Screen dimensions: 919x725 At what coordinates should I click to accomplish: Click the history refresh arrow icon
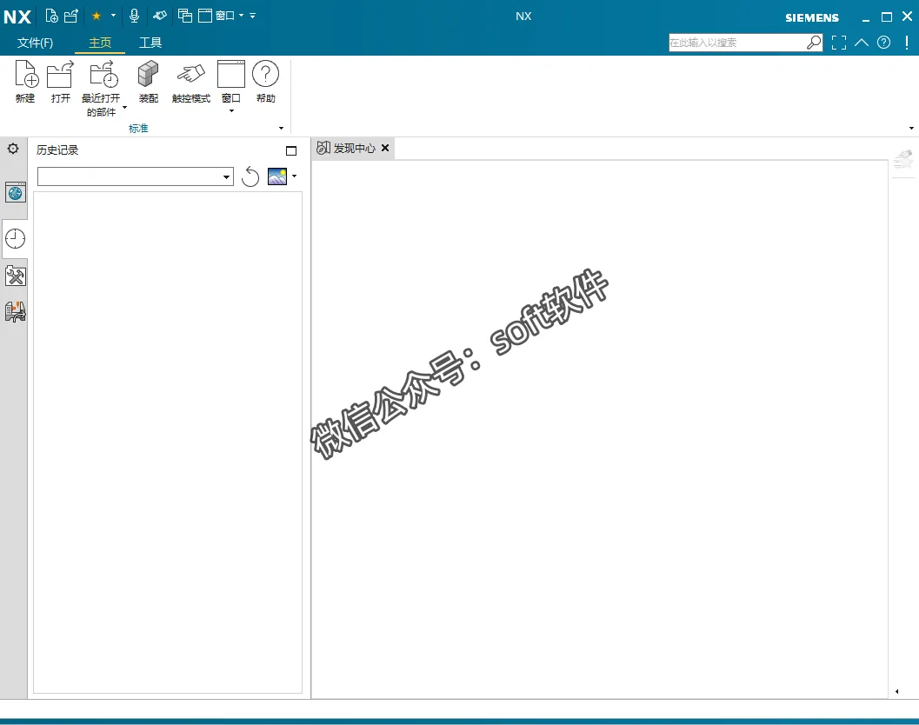click(x=250, y=176)
